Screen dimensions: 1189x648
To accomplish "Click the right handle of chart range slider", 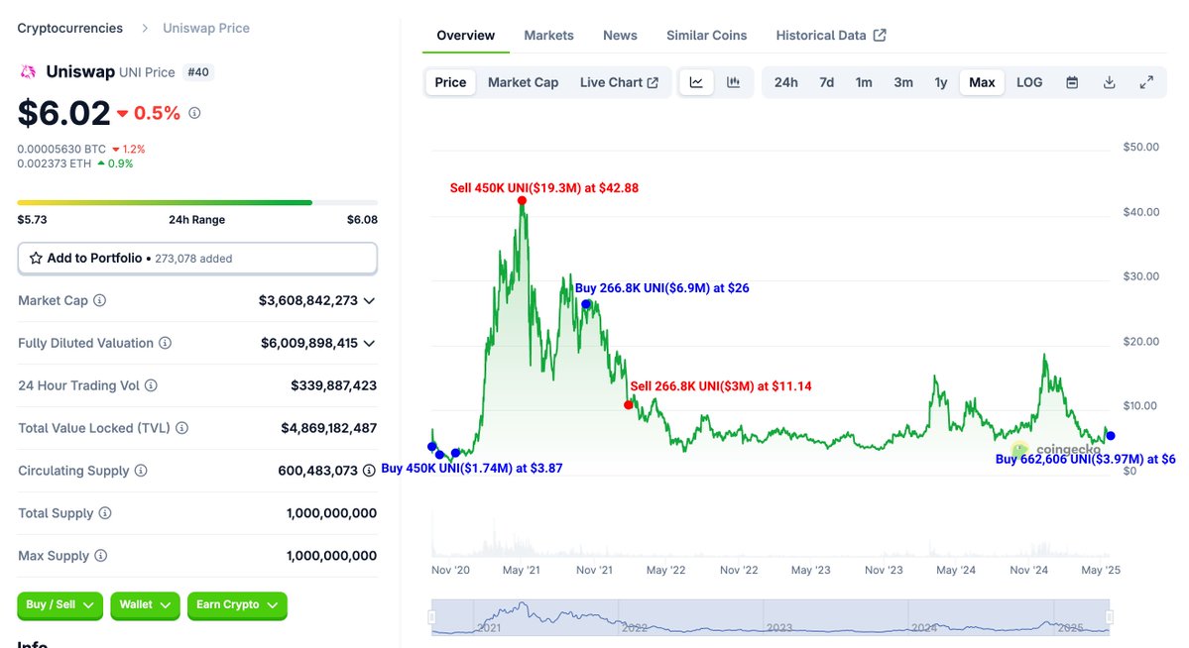I will (1109, 617).
